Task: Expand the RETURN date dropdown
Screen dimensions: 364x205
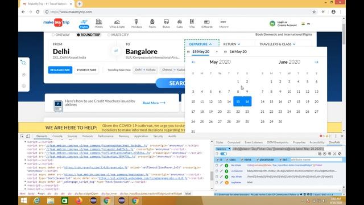Action: [x=231, y=44]
